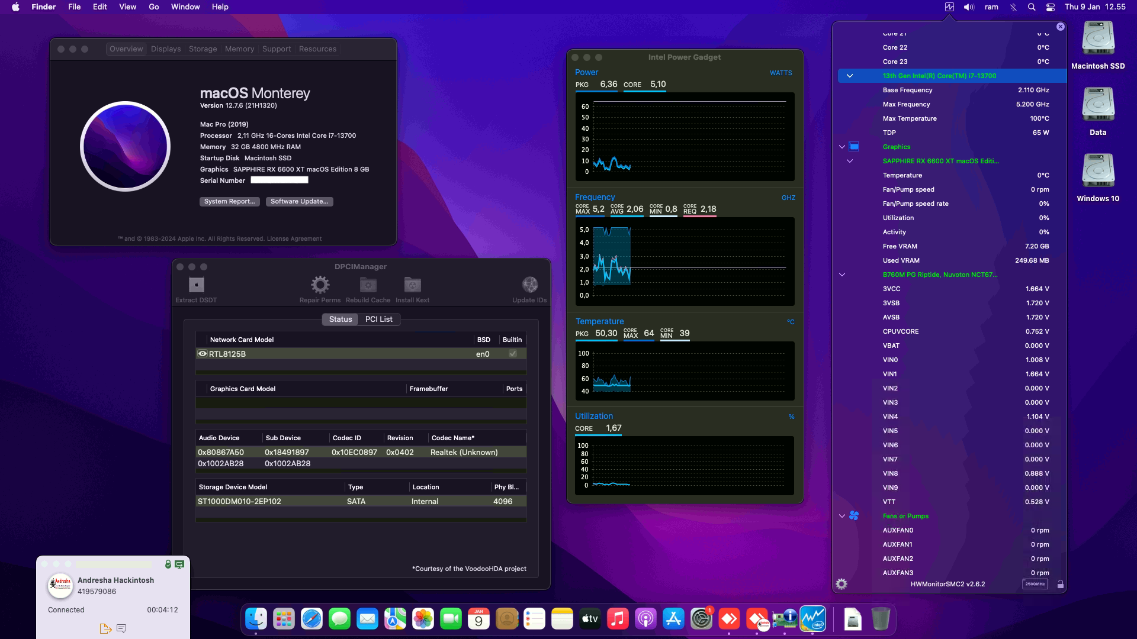Collapse the Graphics section in HWMonitorSMC2
1137x639 pixels.
[x=842, y=147]
